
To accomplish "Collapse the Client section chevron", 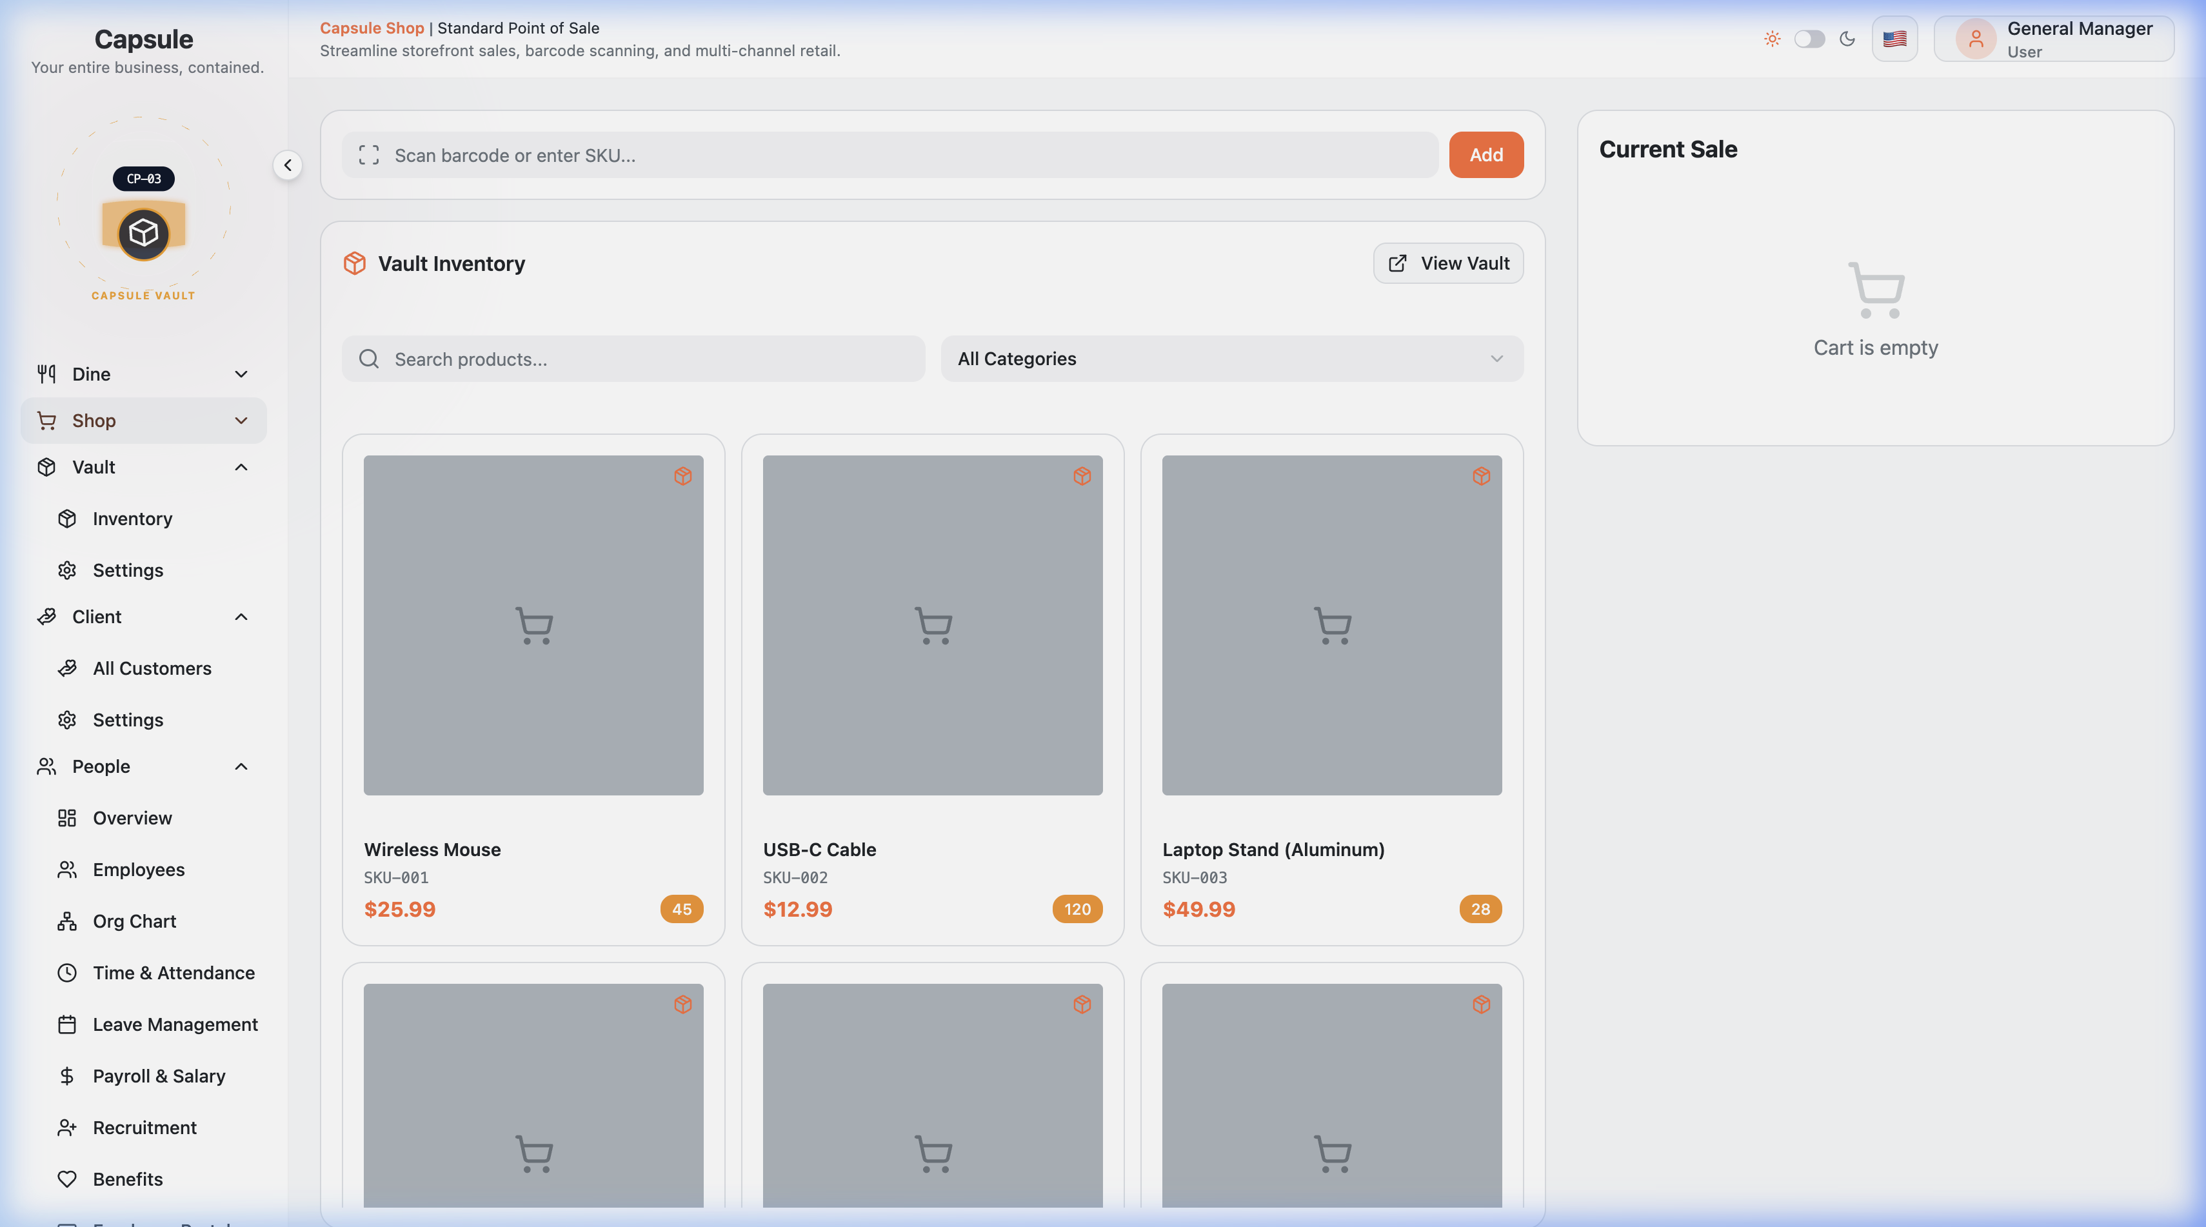I will click(241, 617).
